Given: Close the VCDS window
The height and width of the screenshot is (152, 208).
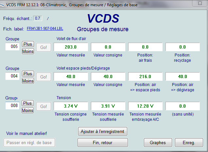Looking at the screenshot, I should tap(200, 3).
